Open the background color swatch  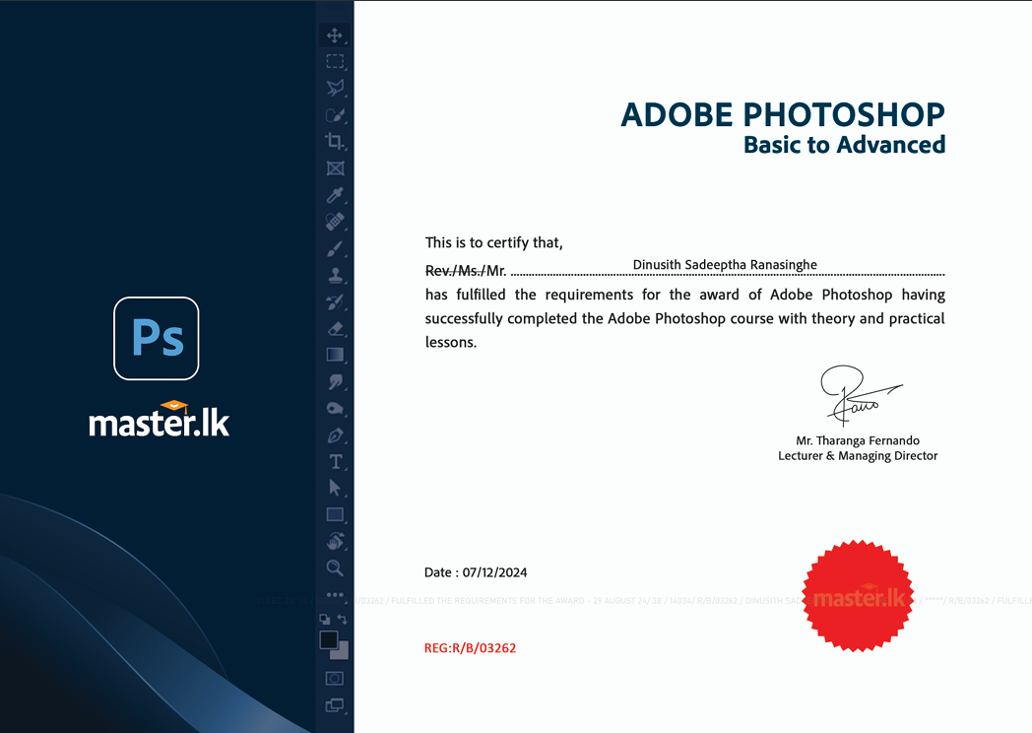(343, 652)
